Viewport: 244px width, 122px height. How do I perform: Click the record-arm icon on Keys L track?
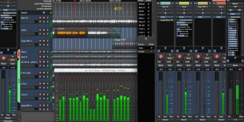[x=40, y=52]
